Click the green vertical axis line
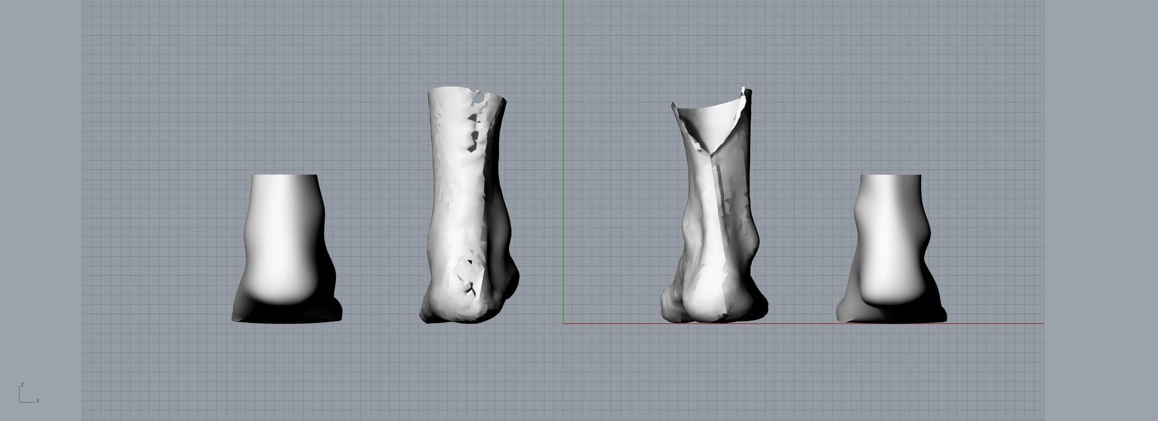 (x=563, y=158)
